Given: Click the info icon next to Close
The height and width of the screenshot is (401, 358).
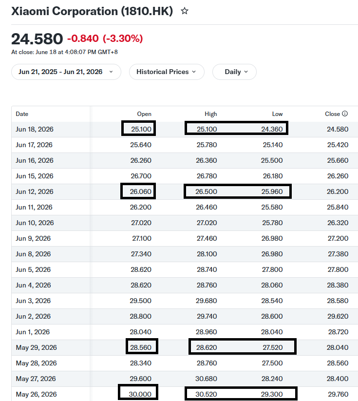Looking at the screenshot, I should [x=345, y=114].
